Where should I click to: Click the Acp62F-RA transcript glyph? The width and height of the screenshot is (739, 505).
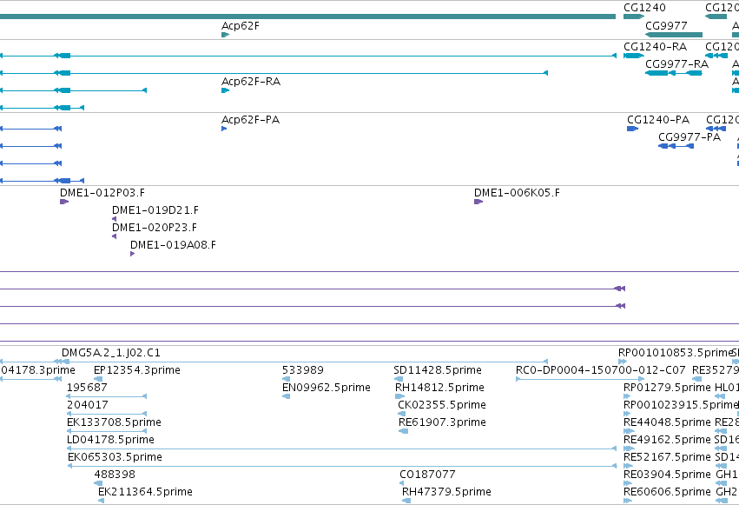point(225,90)
